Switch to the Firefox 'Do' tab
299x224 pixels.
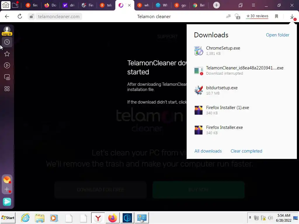point(50,5)
